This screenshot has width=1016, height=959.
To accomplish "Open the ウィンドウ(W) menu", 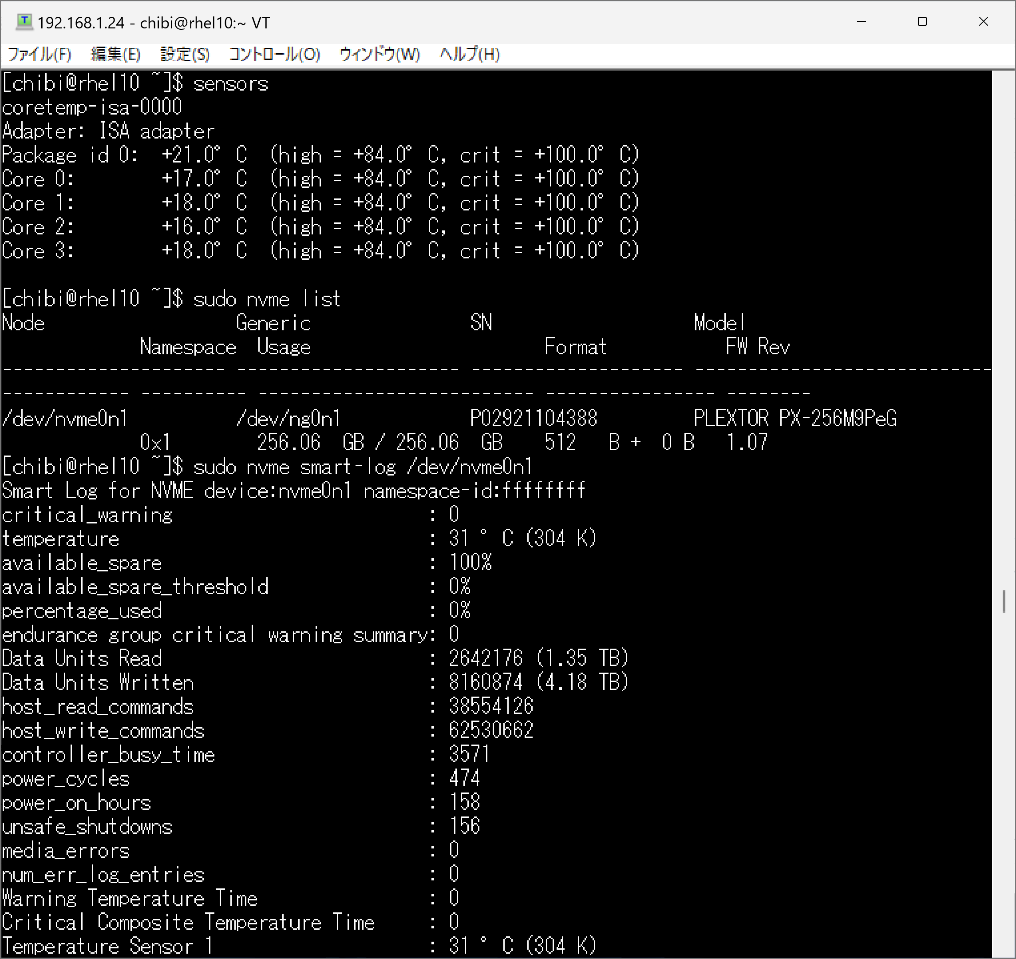I will (380, 54).
